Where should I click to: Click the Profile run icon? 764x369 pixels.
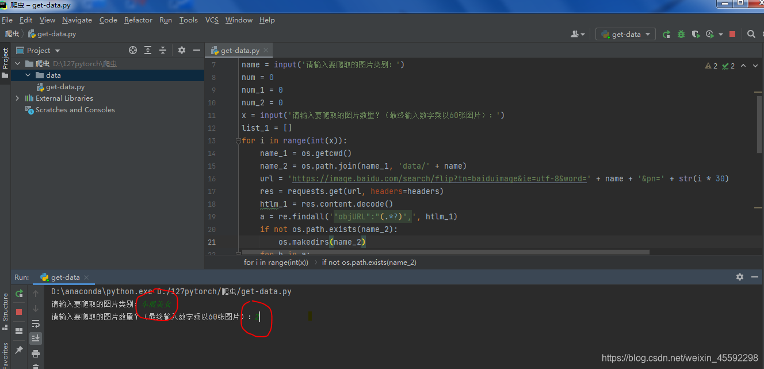point(710,35)
